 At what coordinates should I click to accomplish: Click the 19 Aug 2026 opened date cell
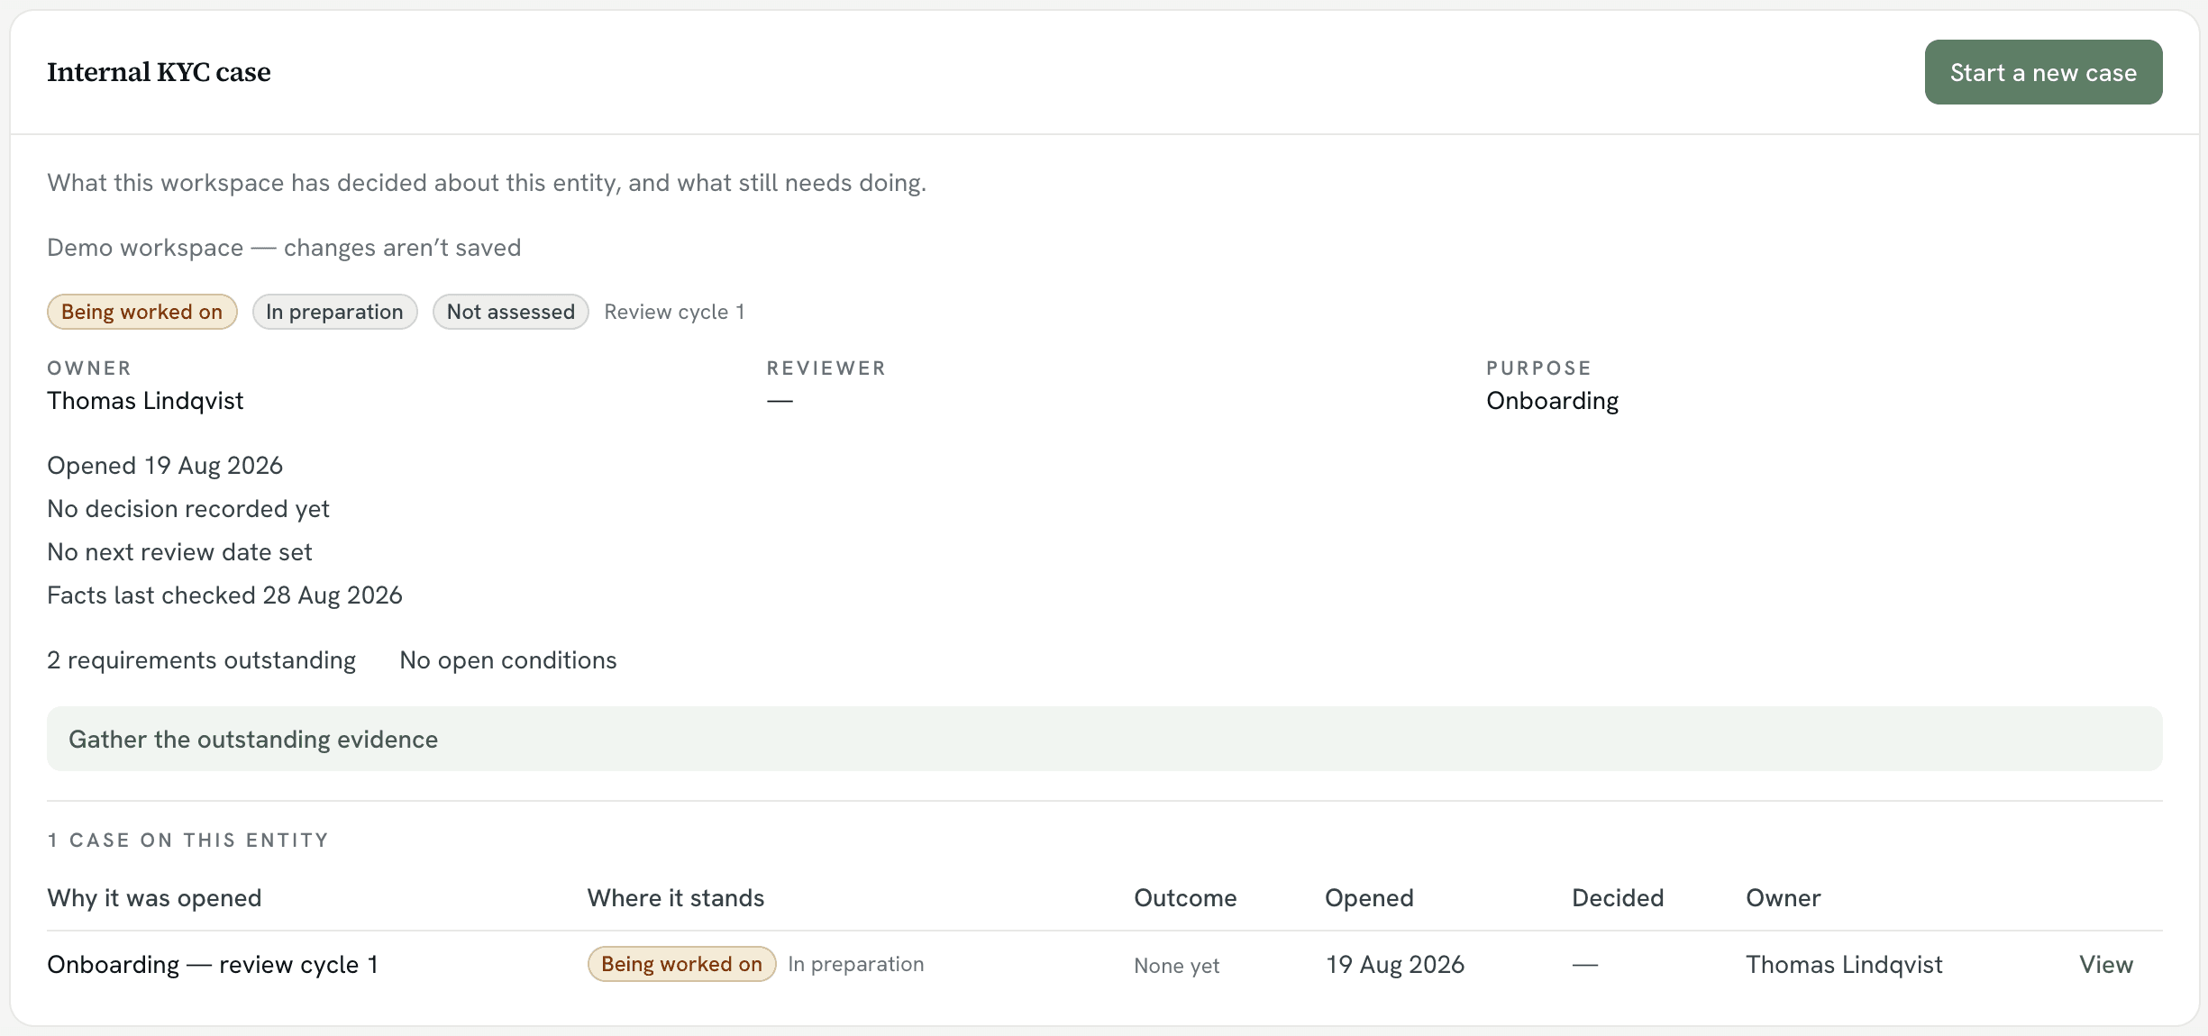[x=1394, y=965]
